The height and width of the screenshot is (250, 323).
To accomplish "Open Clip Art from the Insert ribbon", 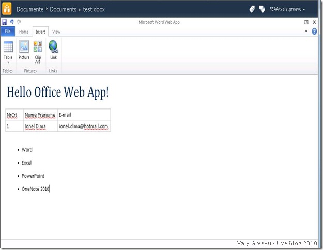I will pos(38,51).
